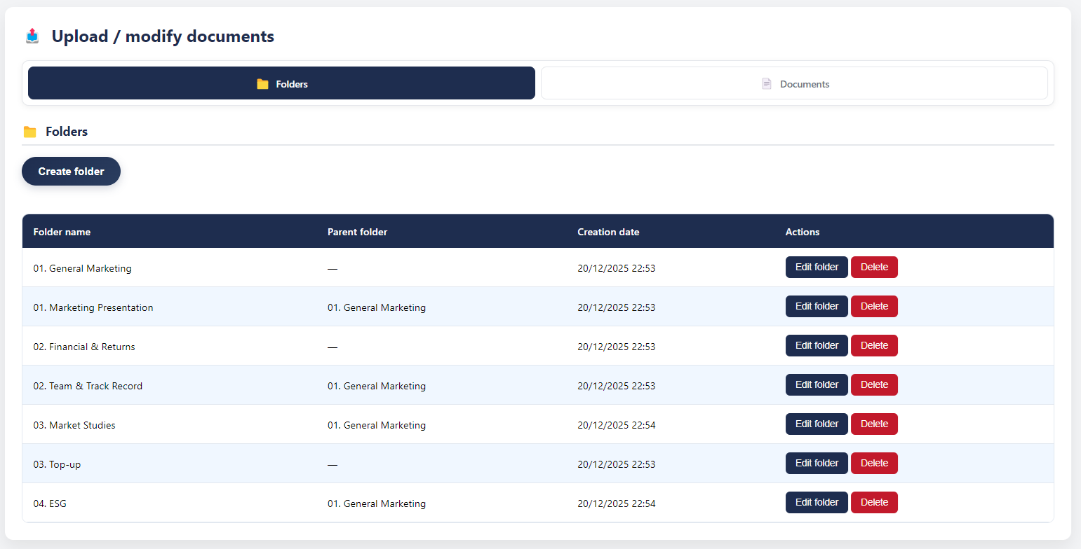Switch to the Documents tab
Viewport: 1081px width, 549px height.
point(795,83)
